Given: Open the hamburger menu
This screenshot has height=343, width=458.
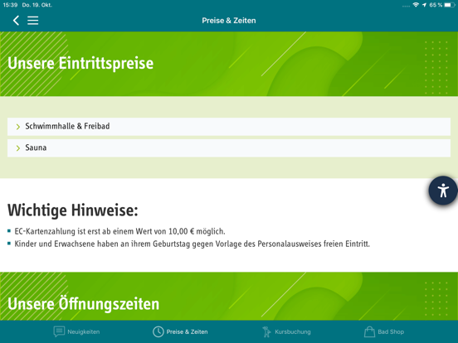Looking at the screenshot, I should (x=32, y=21).
